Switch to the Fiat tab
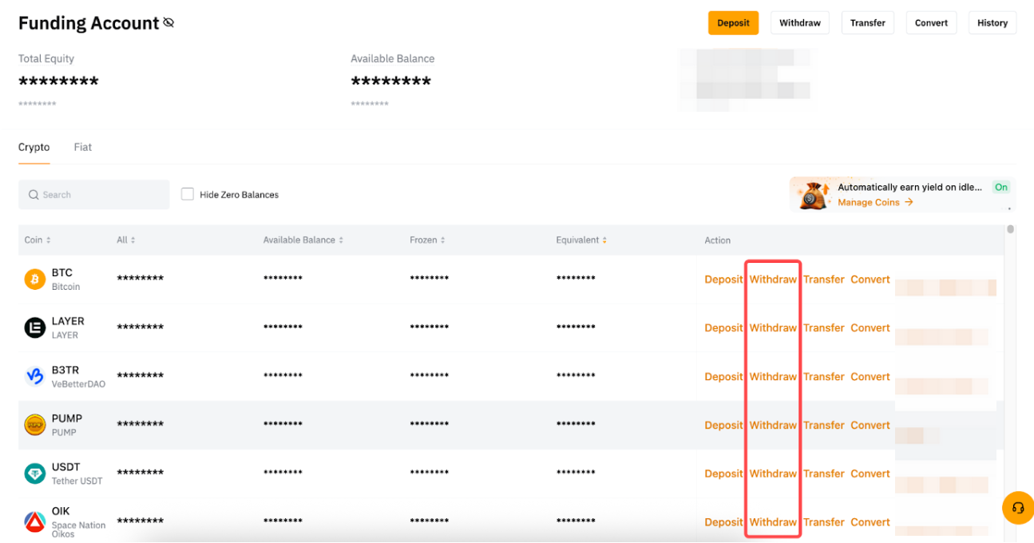The width and height of the screenshot is (1034, 543). click(x=83, y=148)
